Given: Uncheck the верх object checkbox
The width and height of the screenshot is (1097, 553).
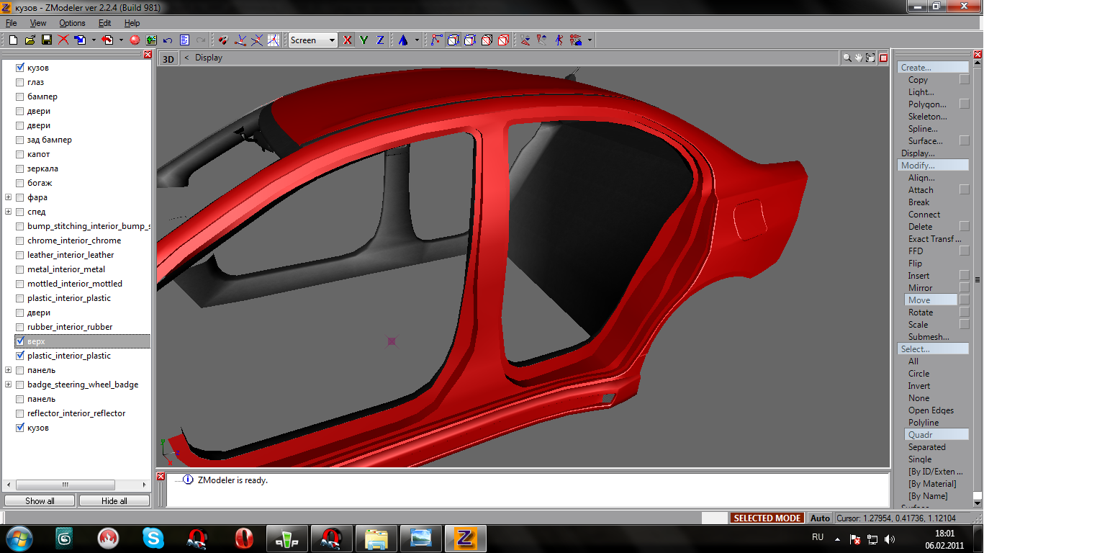Looking at the screenshot, I should point(20,341).
